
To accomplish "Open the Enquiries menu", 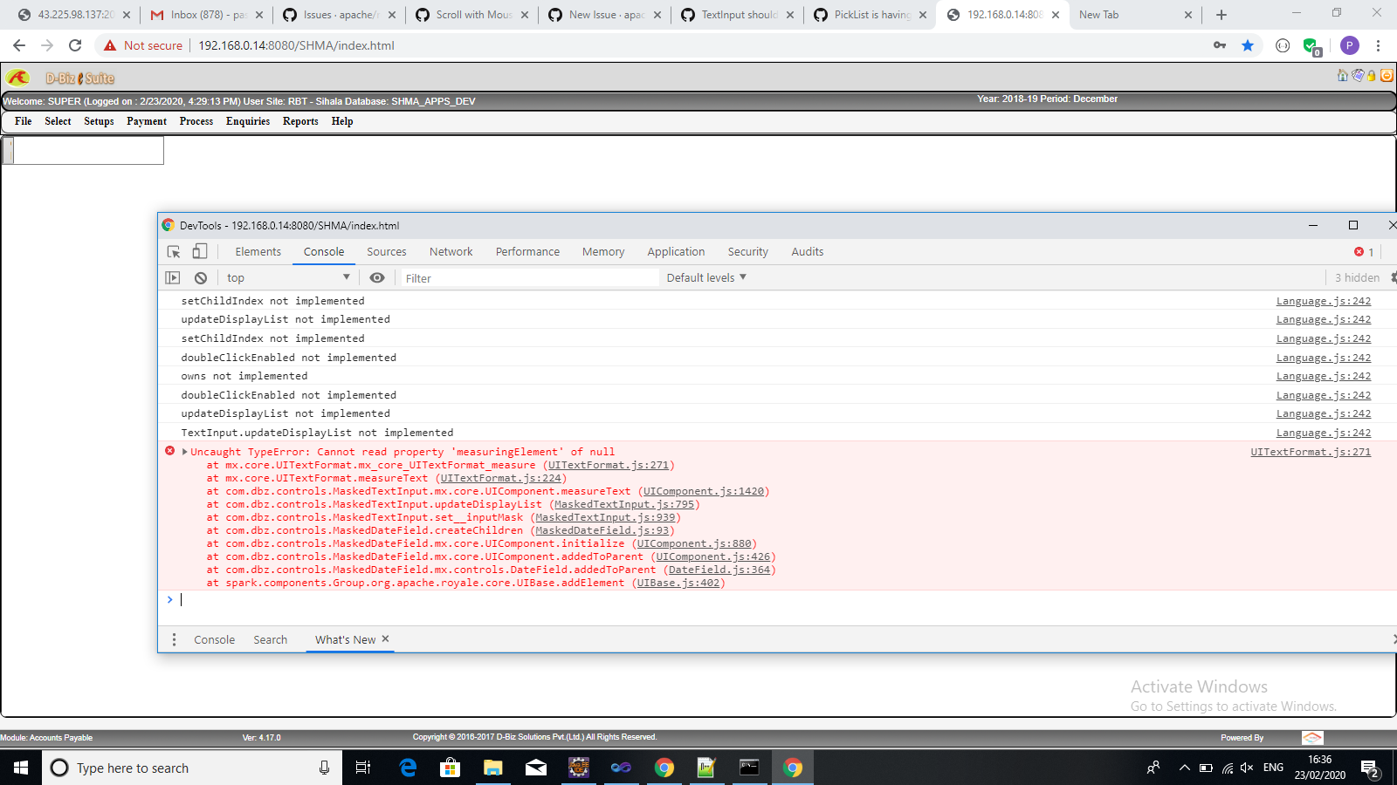I will tap(248, 121).
